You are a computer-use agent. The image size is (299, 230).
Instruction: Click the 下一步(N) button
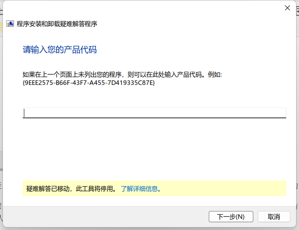coord(231,217)
